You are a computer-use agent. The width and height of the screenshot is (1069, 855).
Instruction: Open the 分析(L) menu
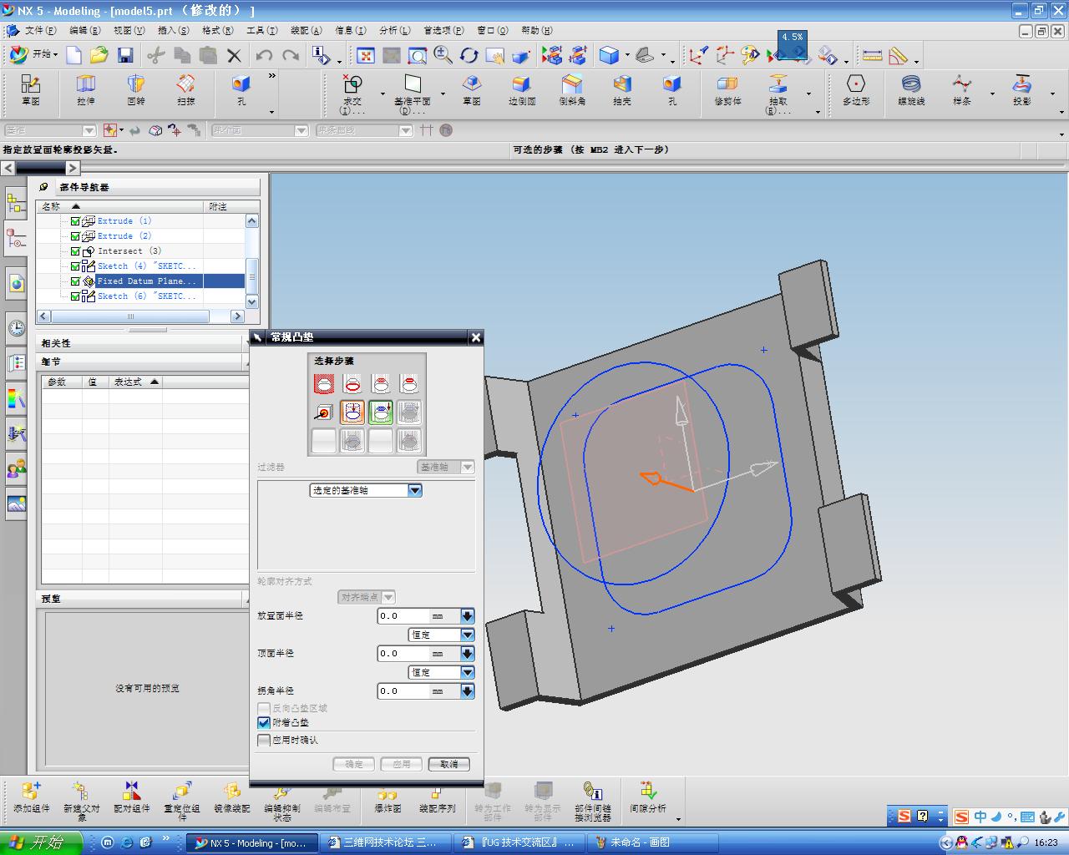(394, 30)
